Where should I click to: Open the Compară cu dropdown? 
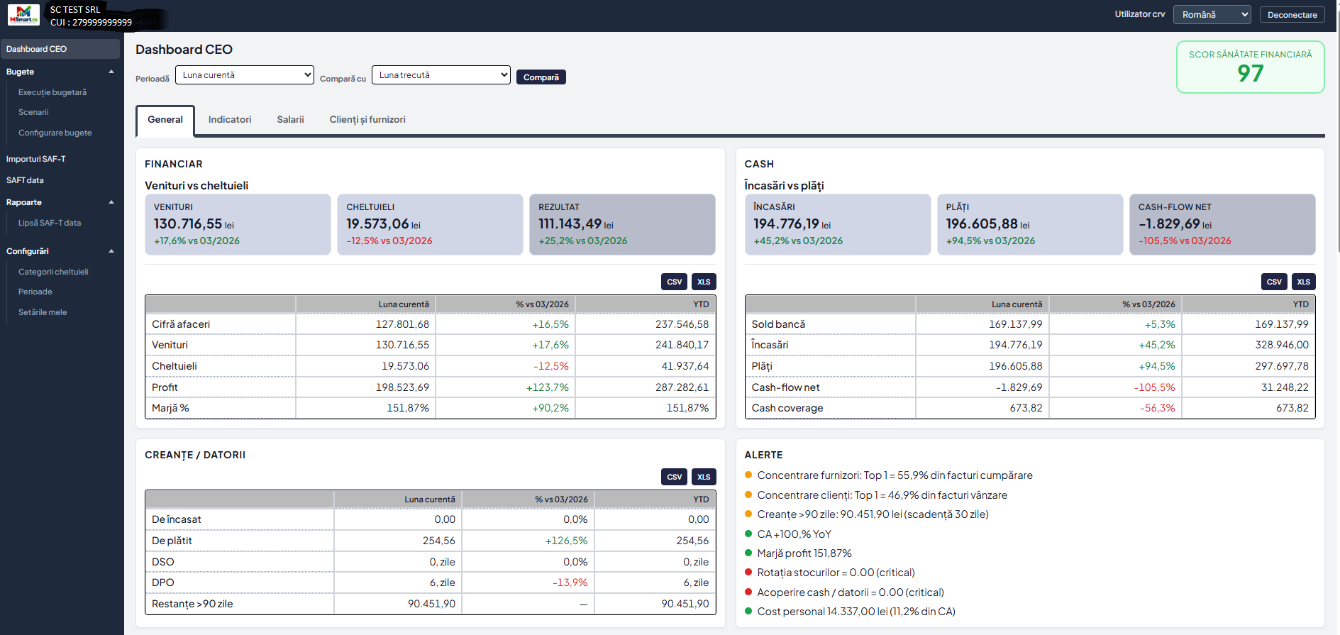441,75
